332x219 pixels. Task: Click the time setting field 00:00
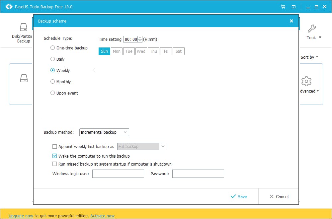pyautogui.click(x=130, y=39)
